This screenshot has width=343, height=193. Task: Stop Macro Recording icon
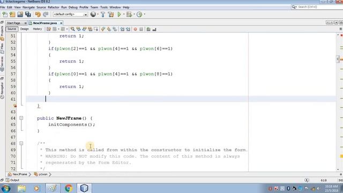pos(141,29)
